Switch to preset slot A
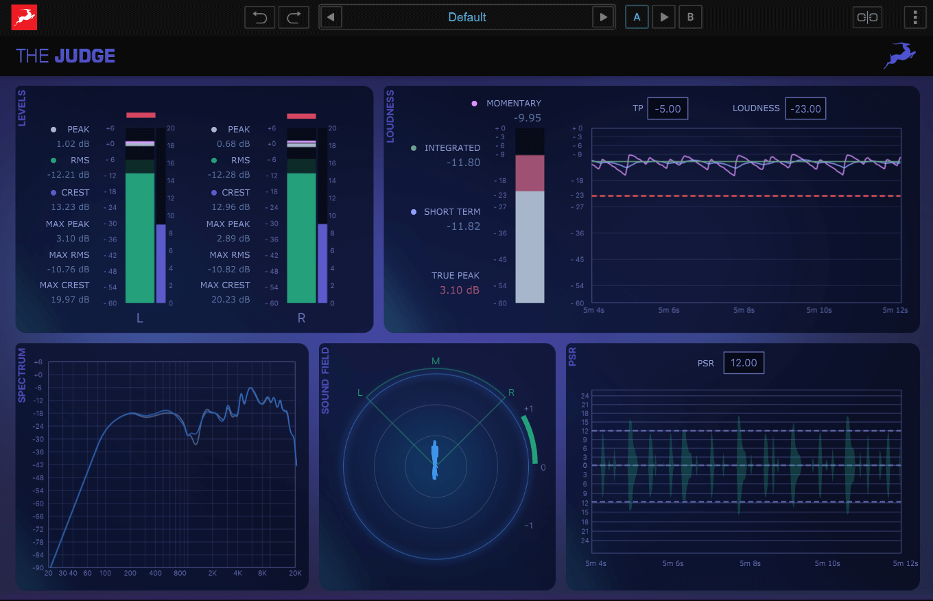This screenshot has height=601, width=933. (x=637, y=17)
